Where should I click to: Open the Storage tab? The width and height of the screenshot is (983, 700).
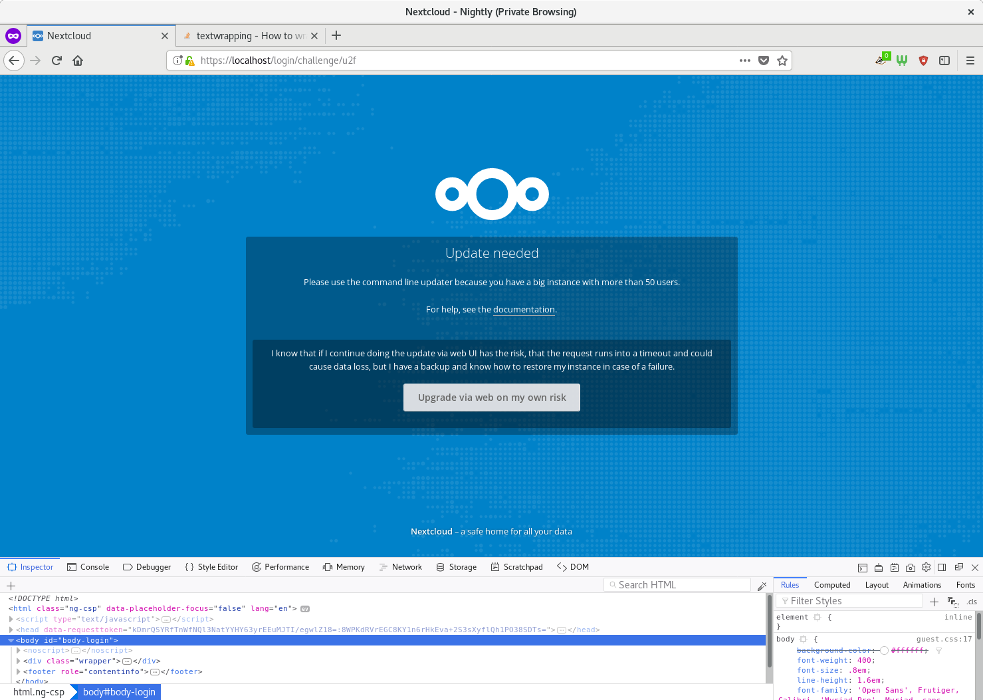(x=457, y=567)
